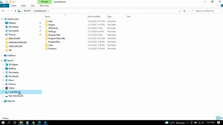
Task: Select the Program Files (x86) folder
Action: [56, 39]
